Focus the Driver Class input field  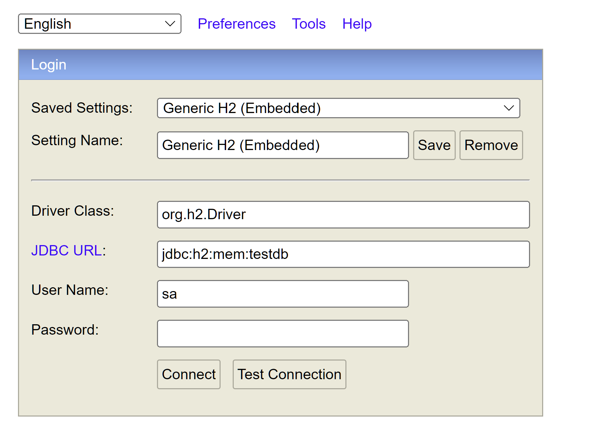pos(343,215)
